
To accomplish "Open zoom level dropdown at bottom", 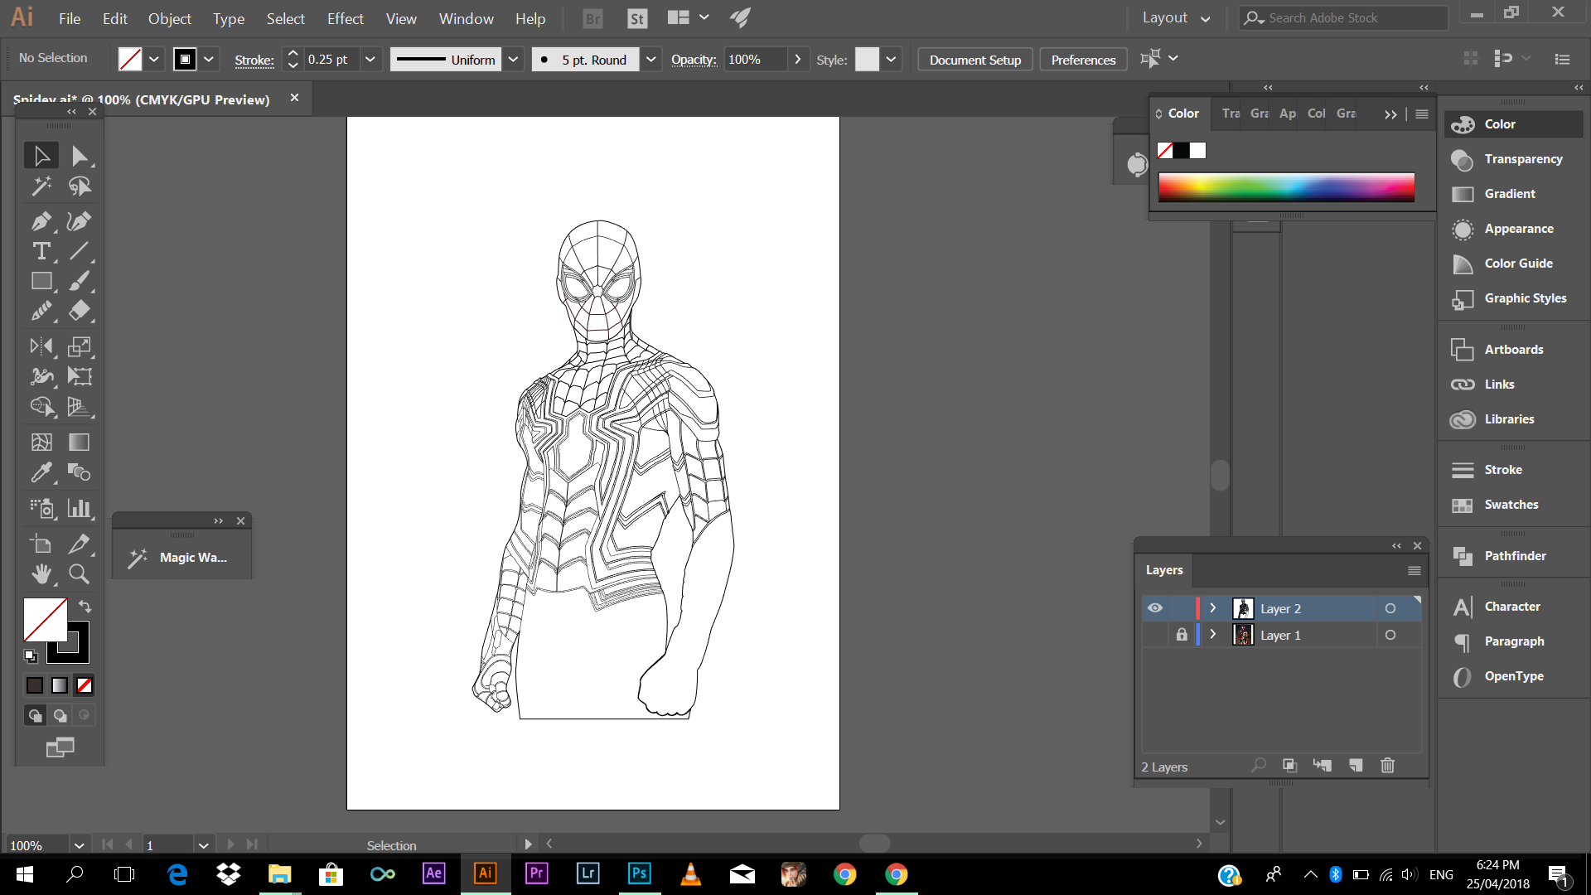I will coord(79,845).
